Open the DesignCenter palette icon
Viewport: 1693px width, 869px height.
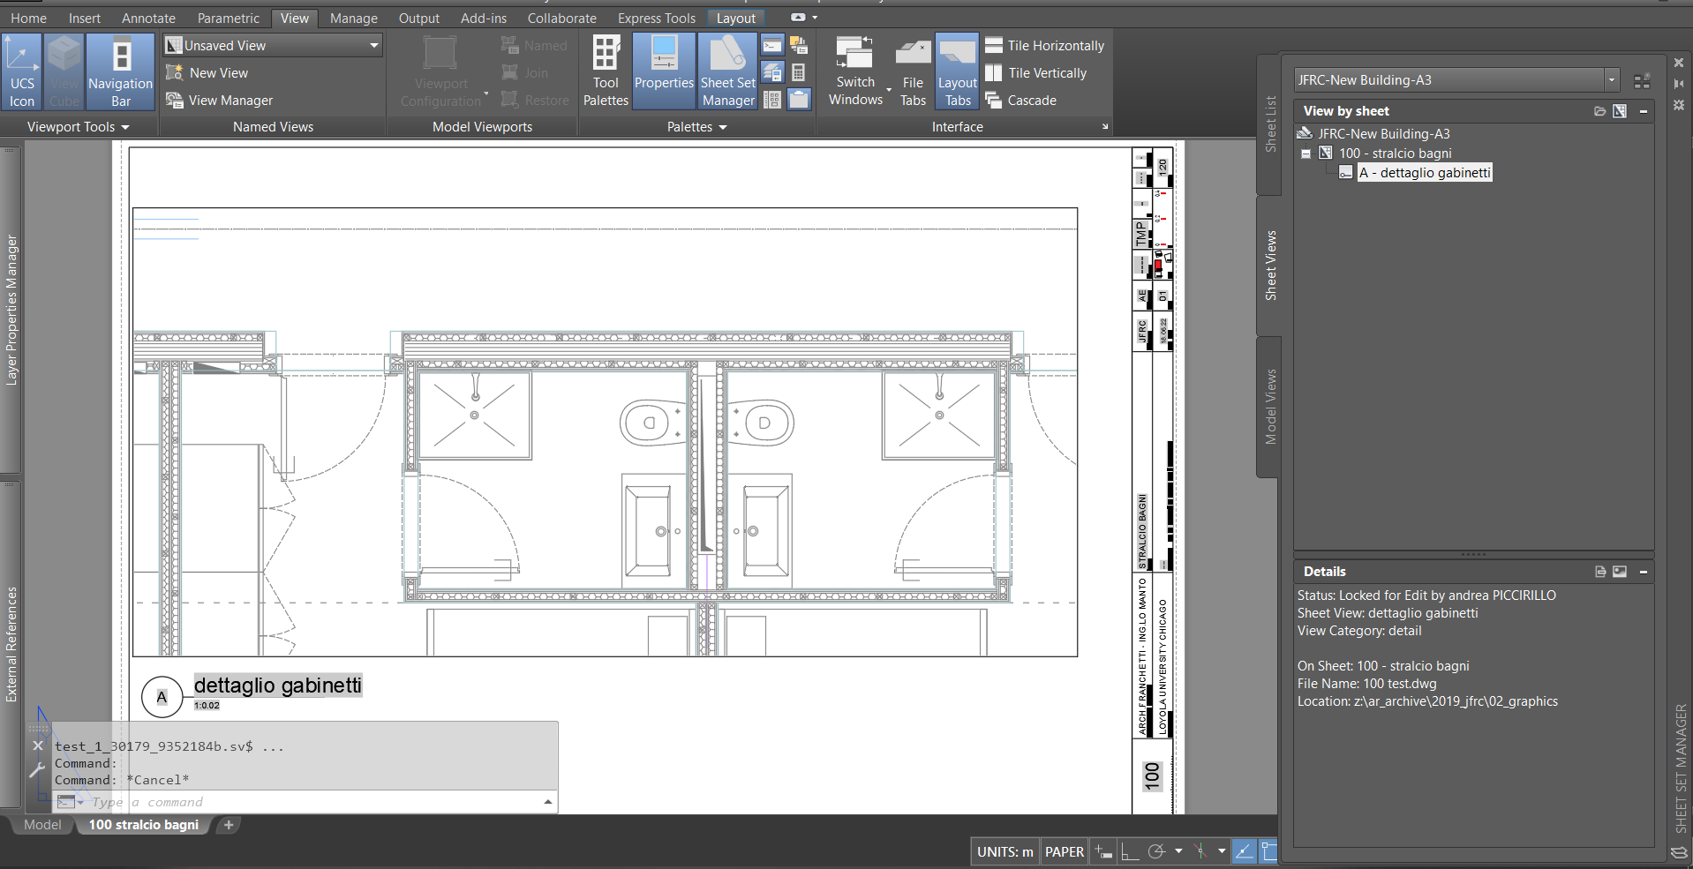[x=772, y=100]
